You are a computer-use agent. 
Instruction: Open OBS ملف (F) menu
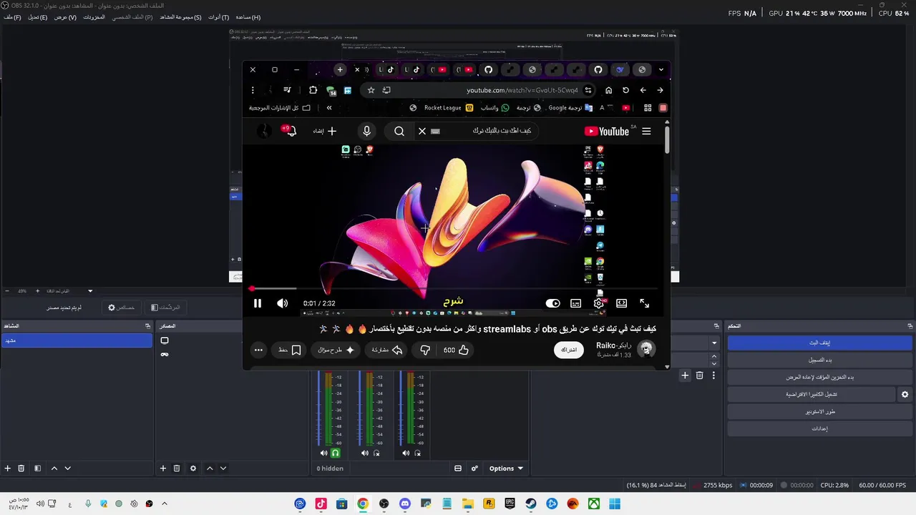[x=12, y=17]
